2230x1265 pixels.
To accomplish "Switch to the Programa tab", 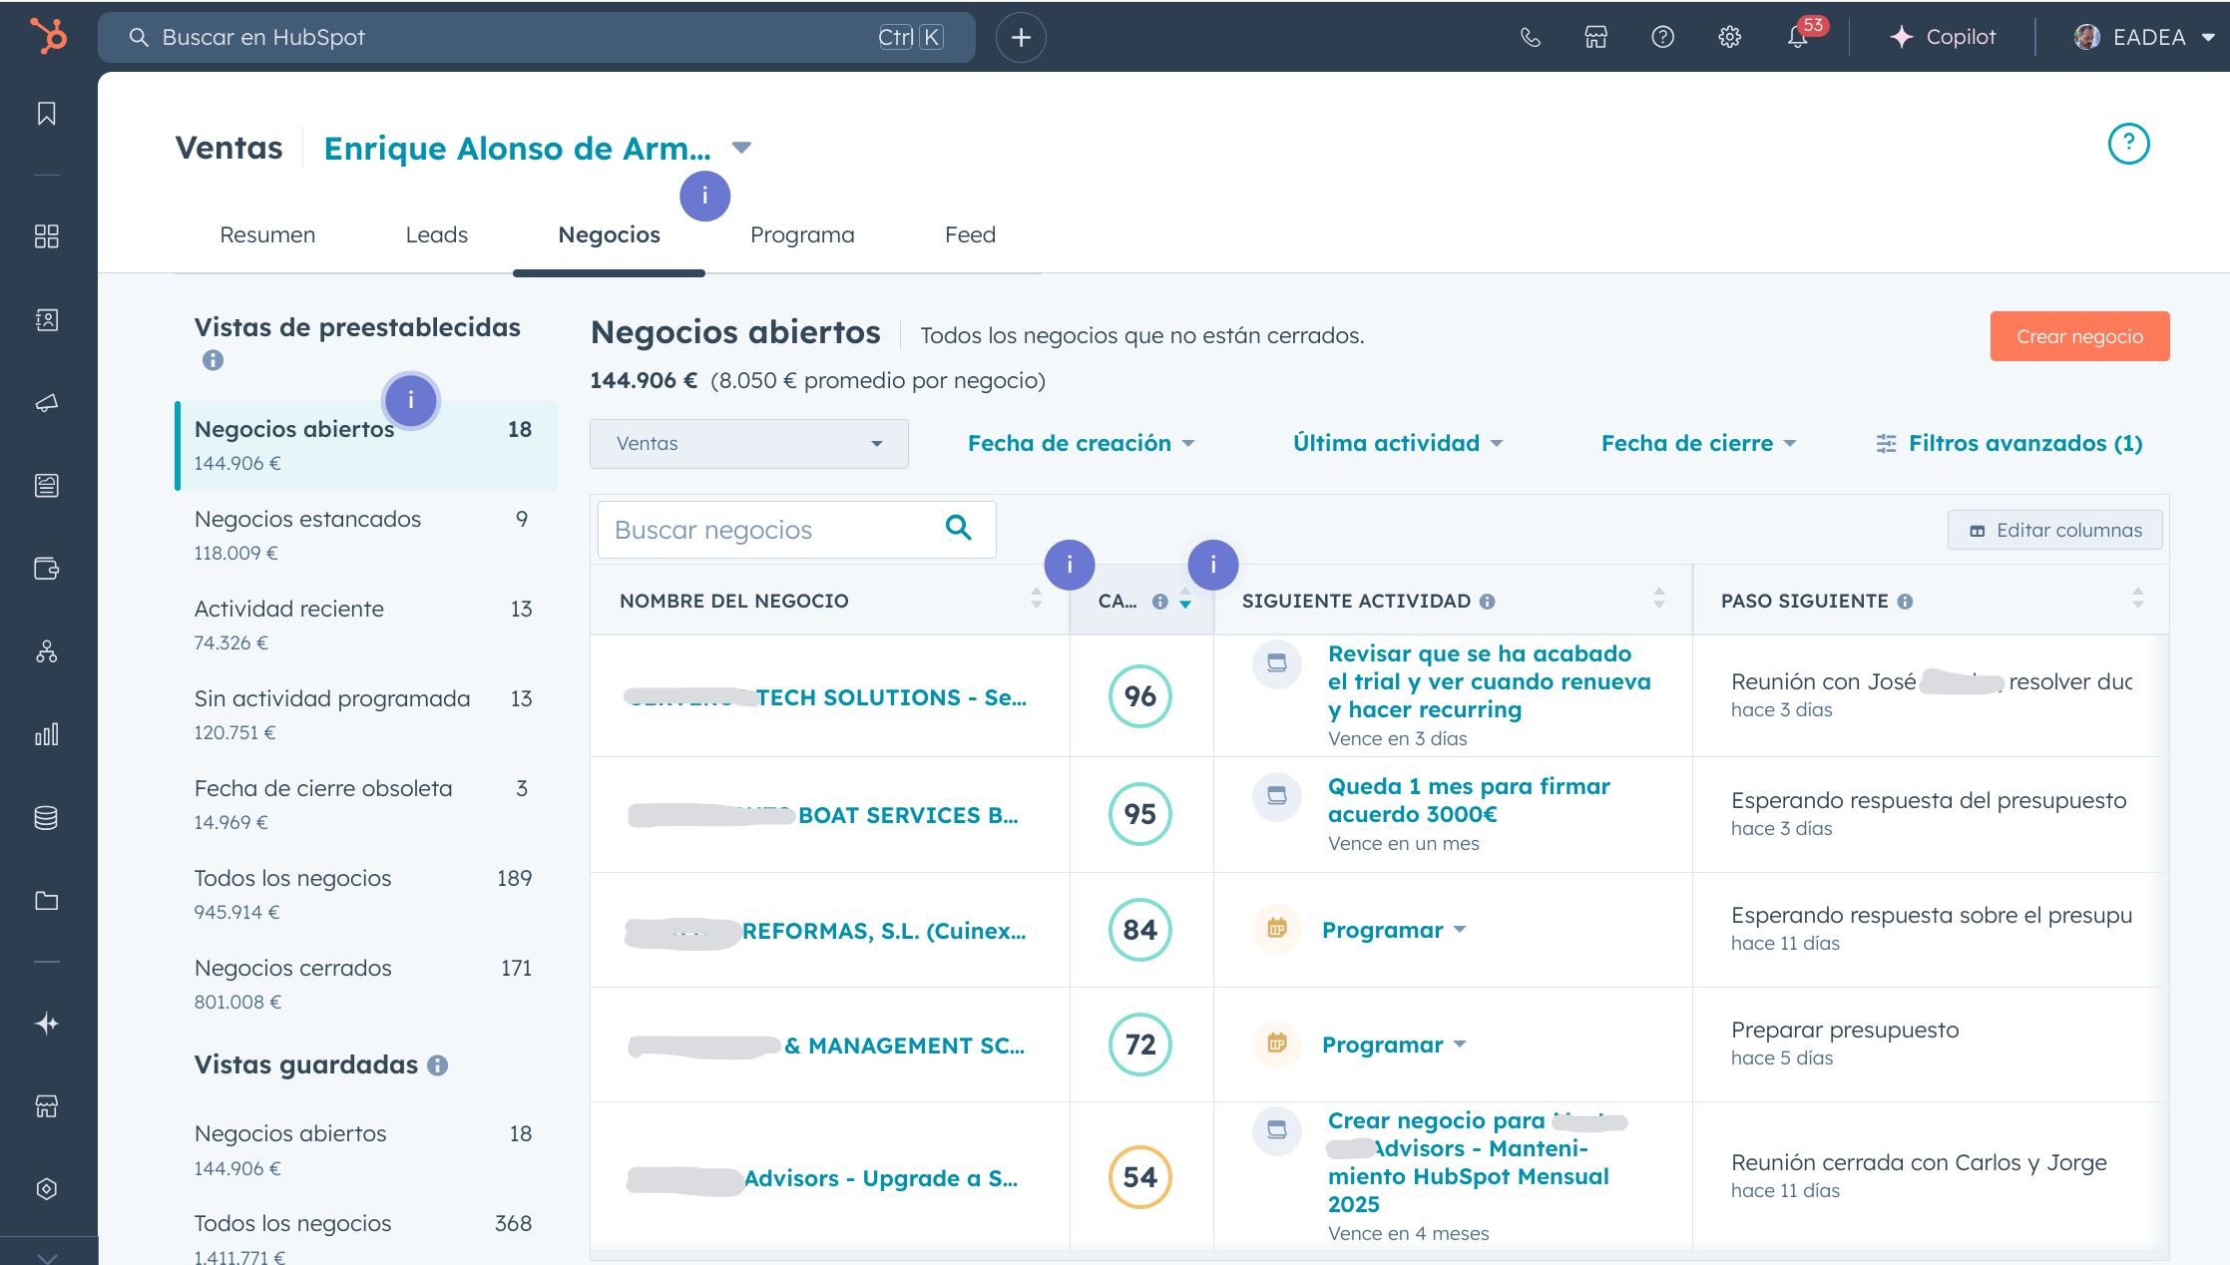I will [801, 235].
